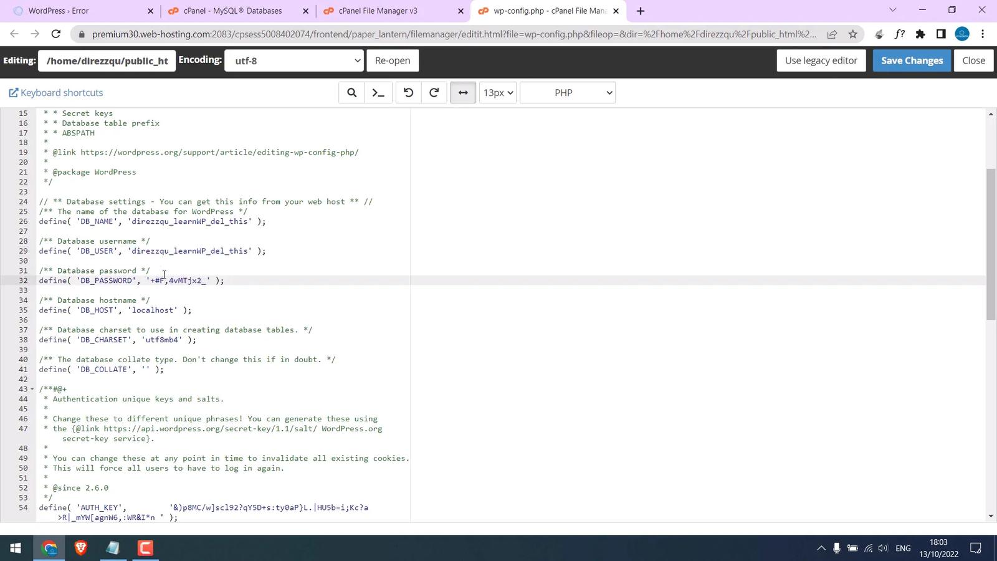The height and width of the screenshot is (561, 997).
Task: View site information lock icon
Action: tap(81, 34)
